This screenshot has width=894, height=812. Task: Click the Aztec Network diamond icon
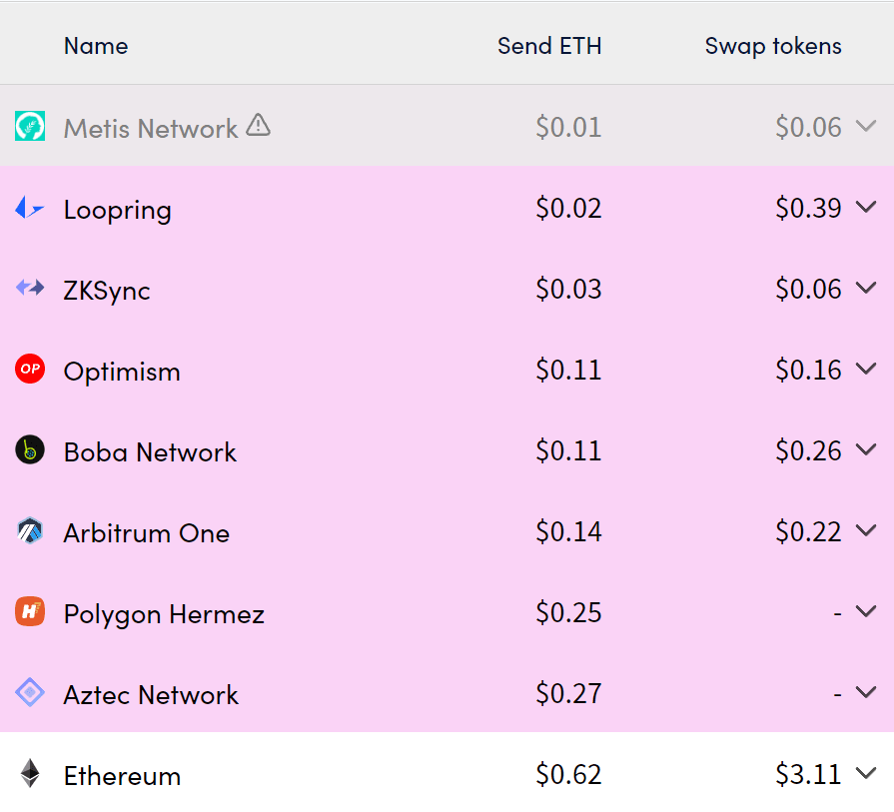click(30, 692)
